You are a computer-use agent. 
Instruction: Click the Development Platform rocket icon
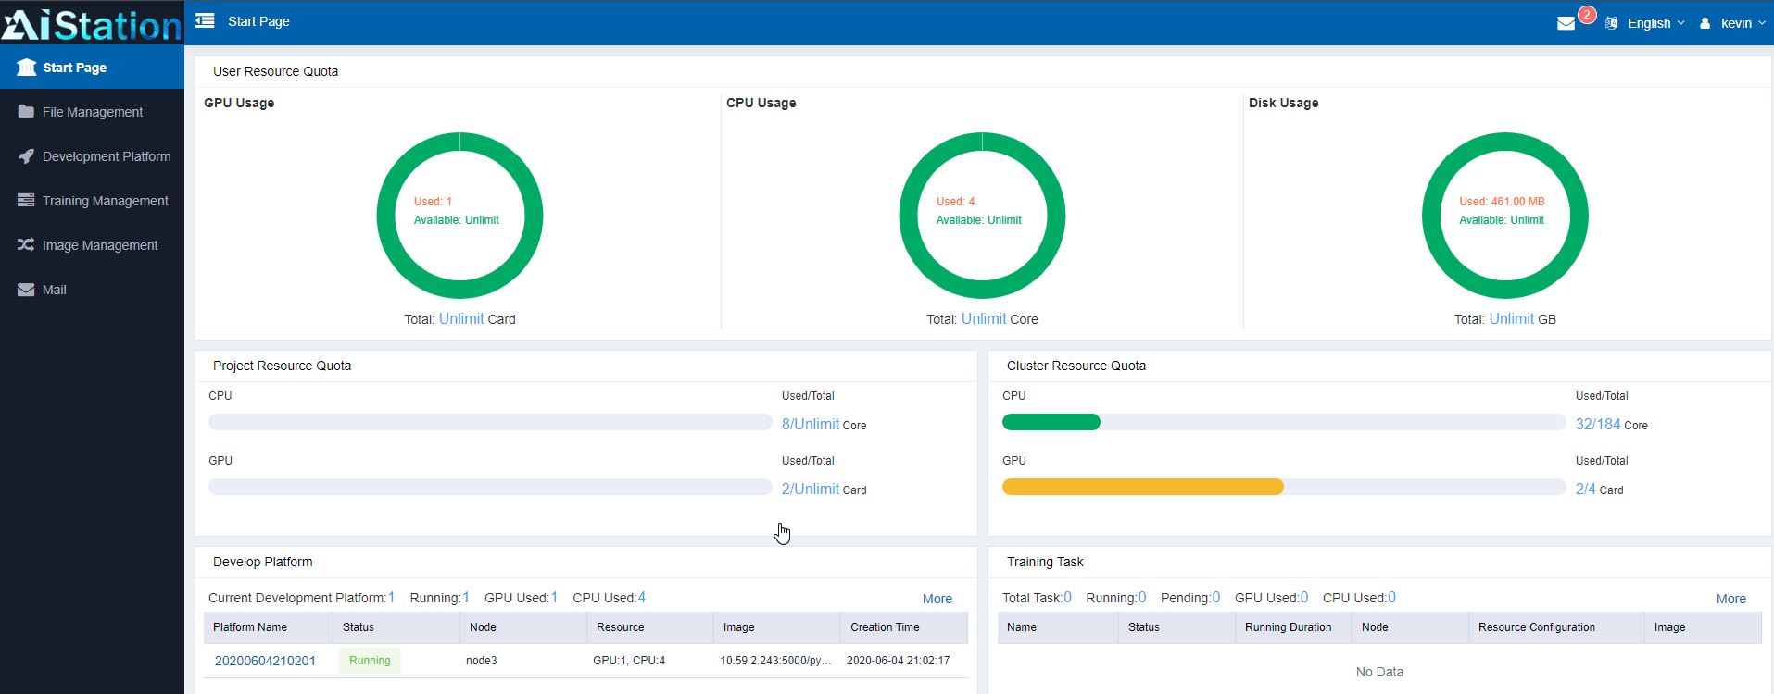tap(26, 156)
